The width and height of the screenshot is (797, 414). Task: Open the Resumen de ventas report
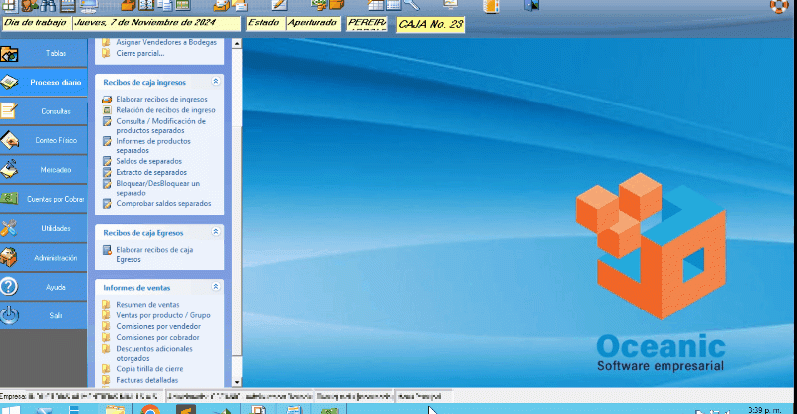coord(146,305)
